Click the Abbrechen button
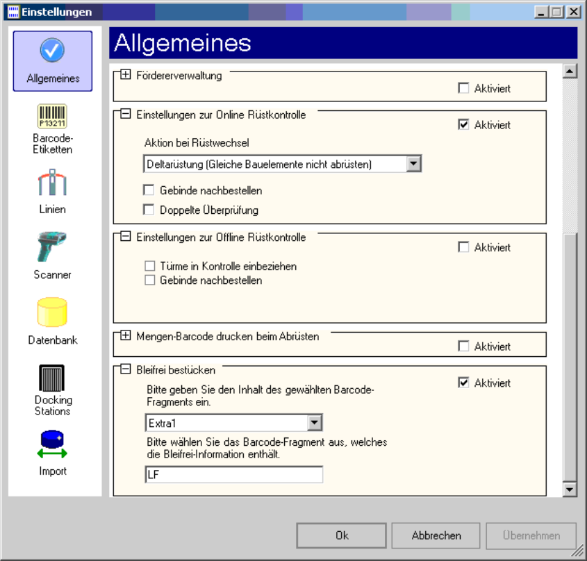587x561 pixels. (436, 535)
